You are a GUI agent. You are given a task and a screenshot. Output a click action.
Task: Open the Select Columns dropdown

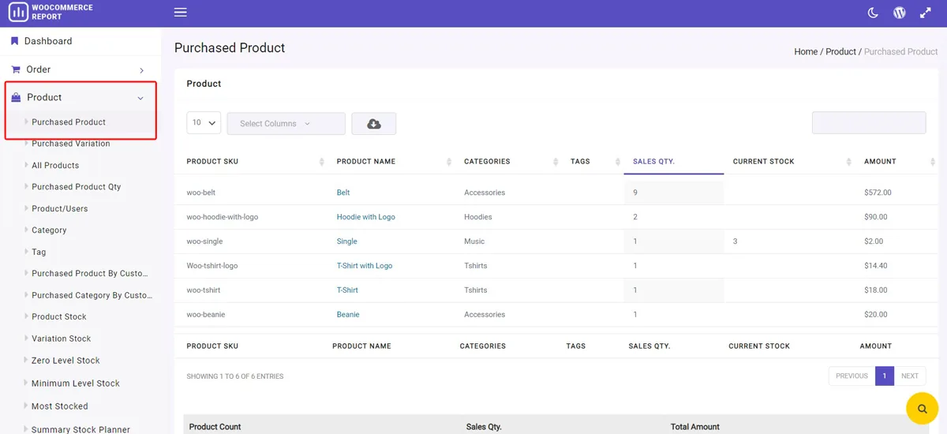[286, 124]
